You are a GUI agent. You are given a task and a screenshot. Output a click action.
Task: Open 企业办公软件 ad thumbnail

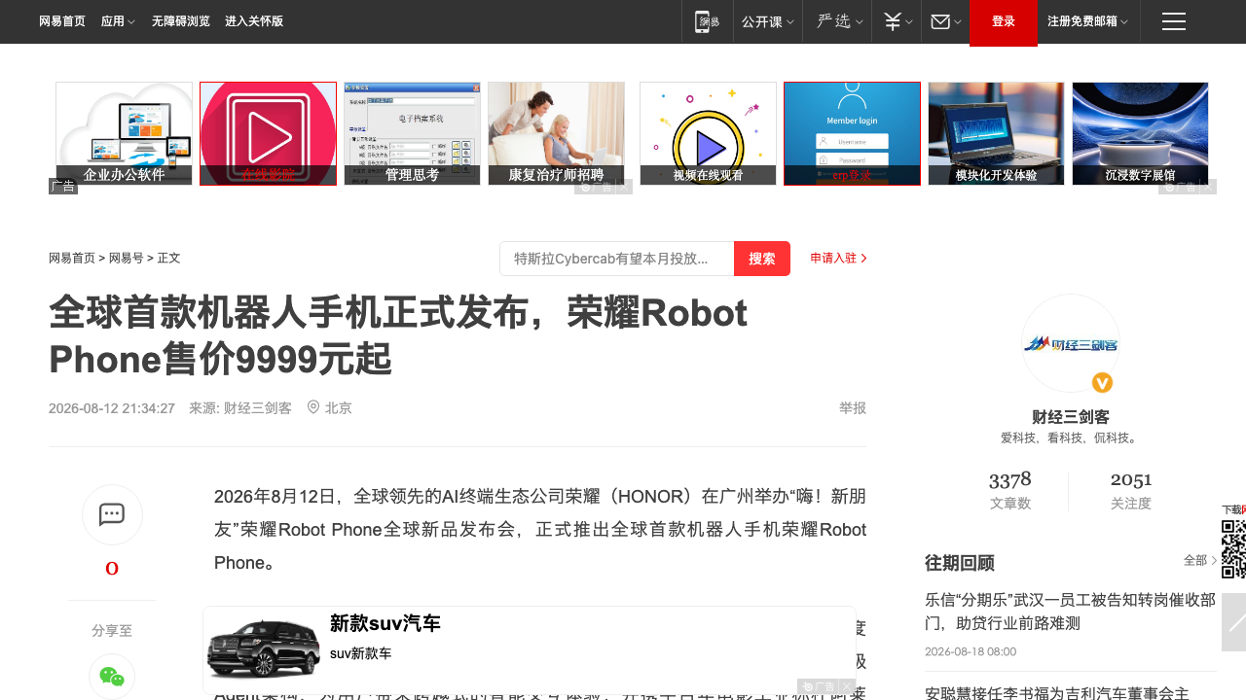click(124, 133)
